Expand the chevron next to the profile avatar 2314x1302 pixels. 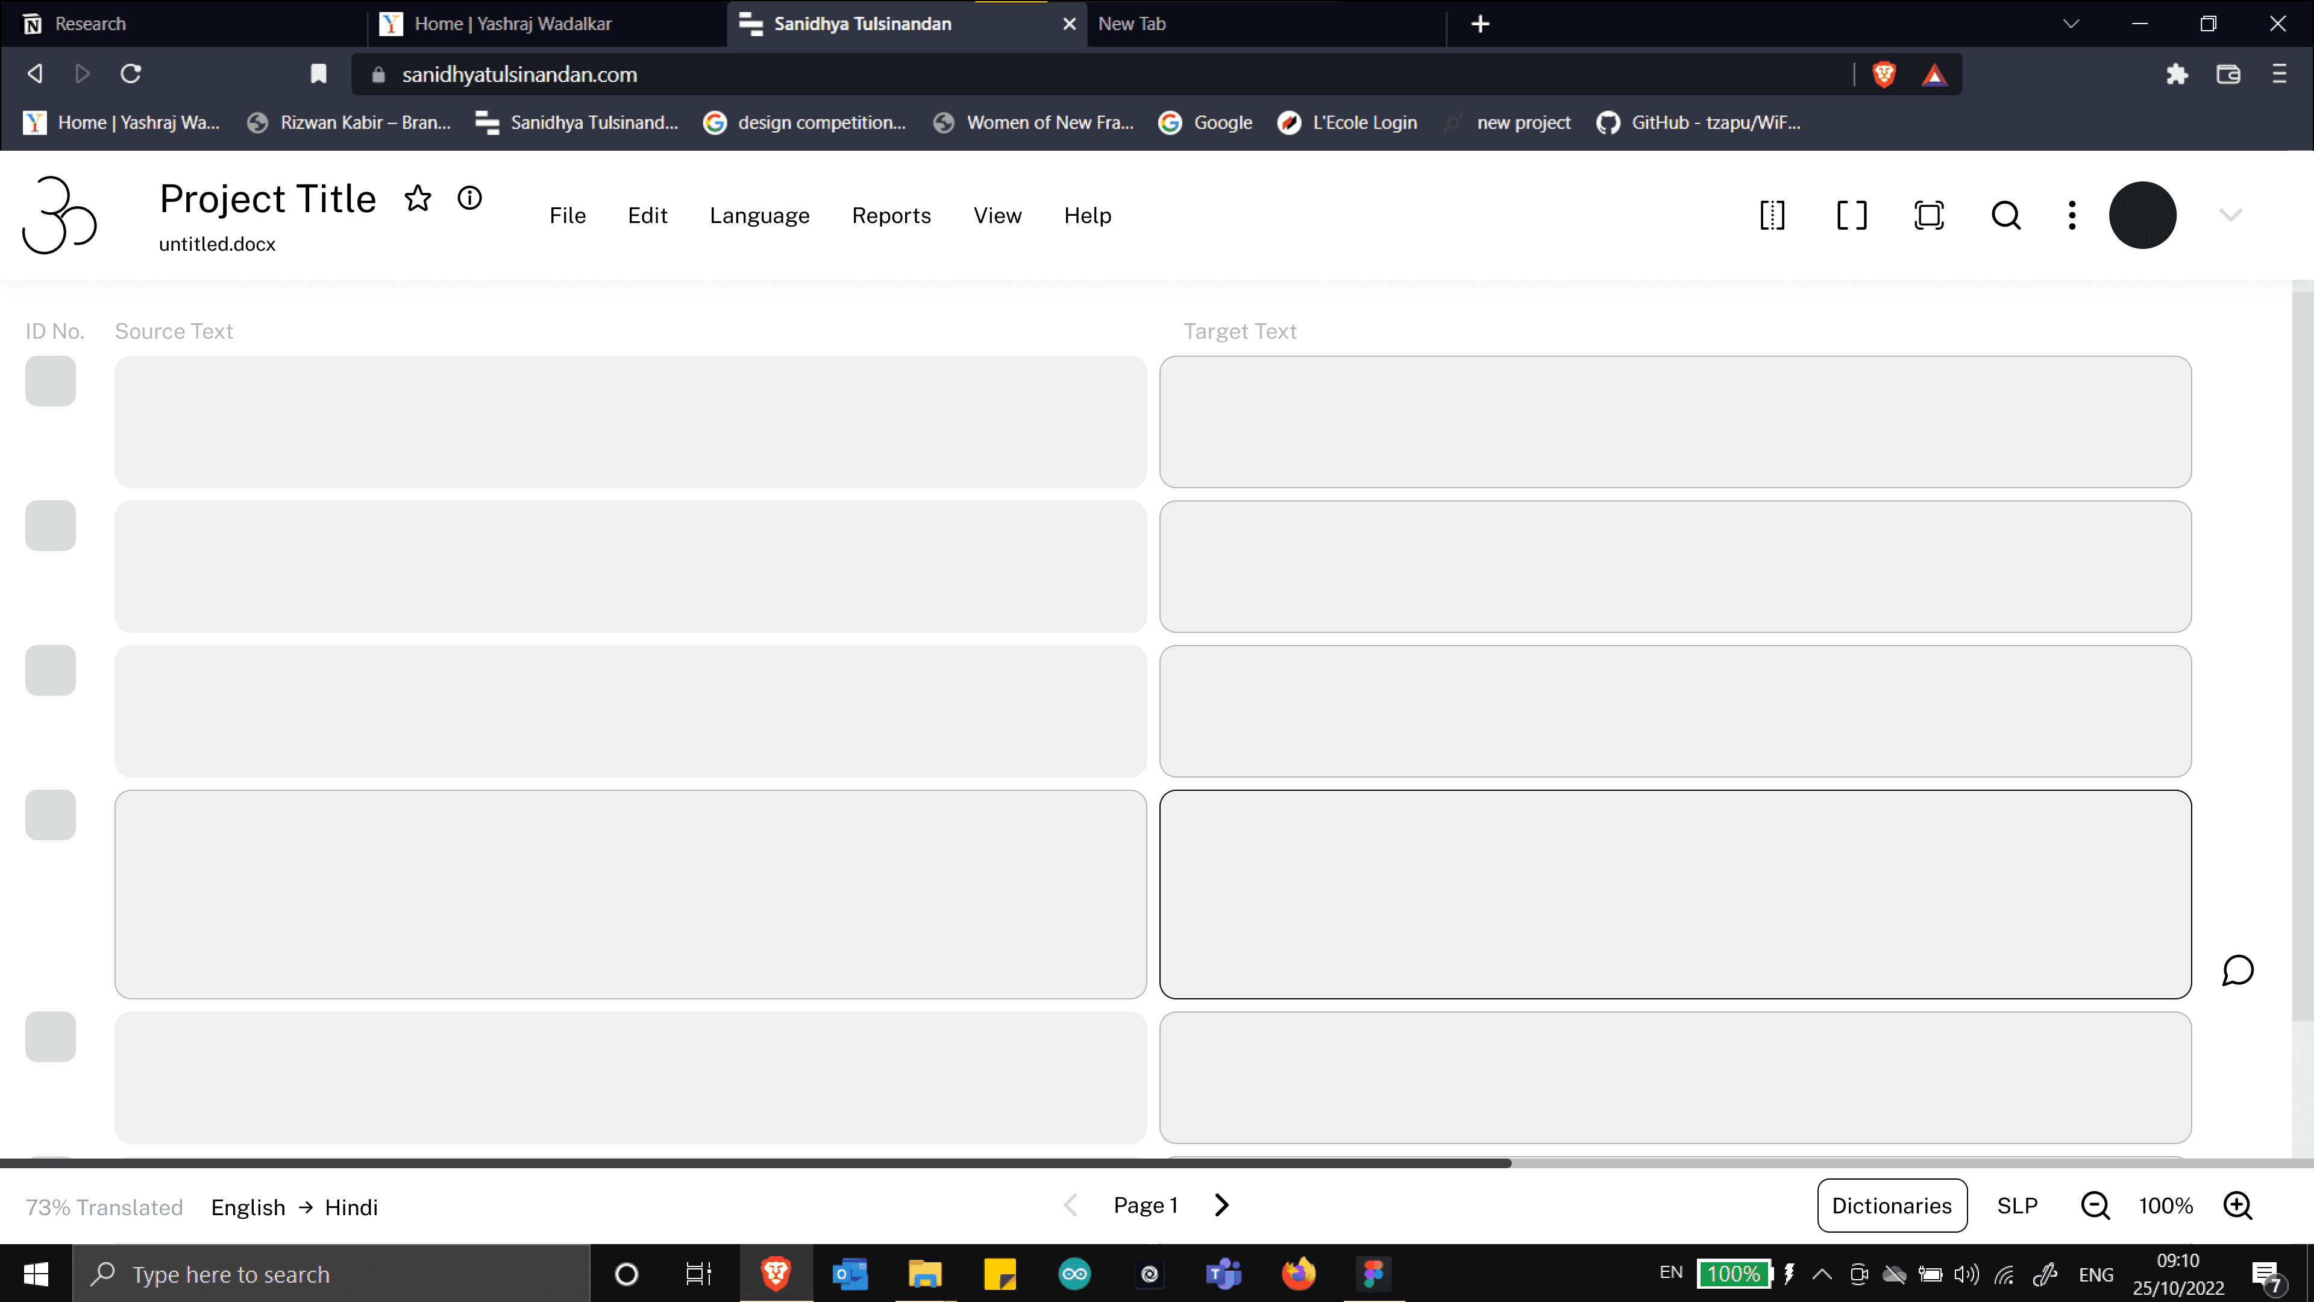[x=2230, y=215]
